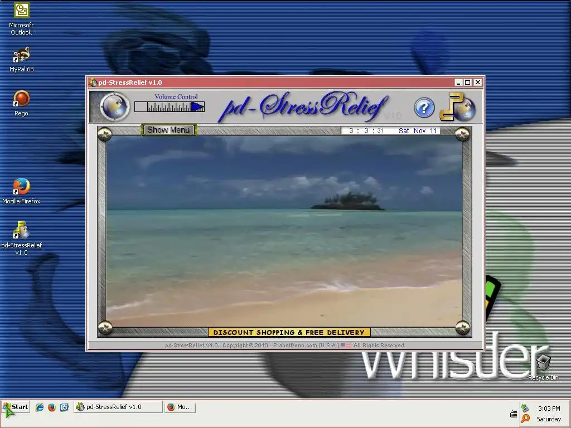Screen dimensions: 571x428
Task: Click the orange magnifier tray icon
Action: (525, 419)
